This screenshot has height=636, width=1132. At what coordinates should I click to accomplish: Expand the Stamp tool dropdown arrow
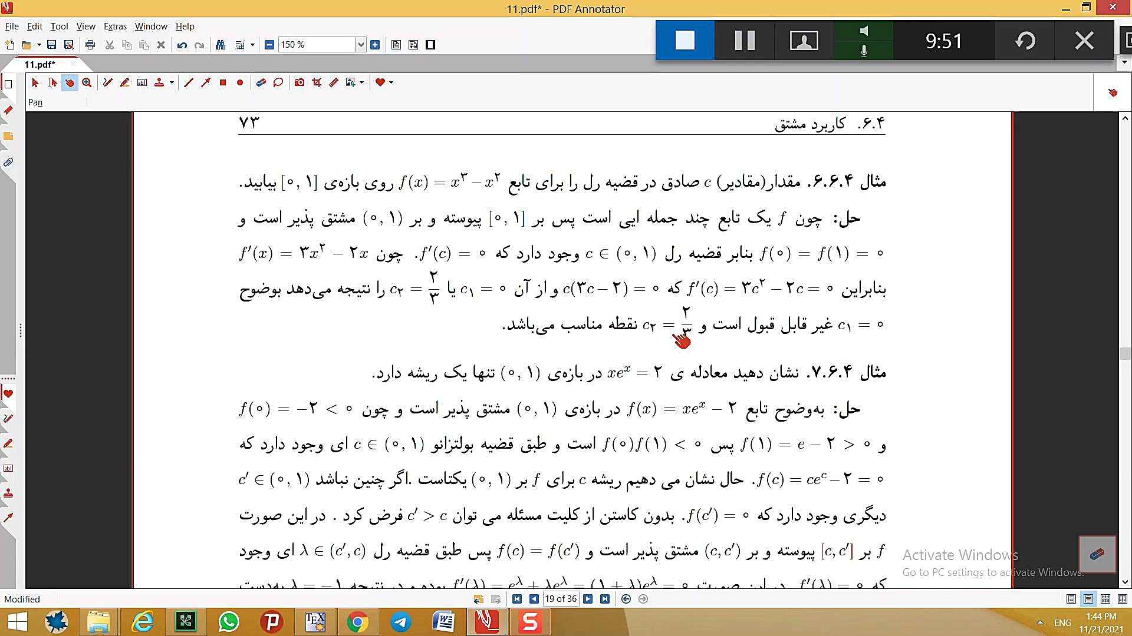point(172,82)
